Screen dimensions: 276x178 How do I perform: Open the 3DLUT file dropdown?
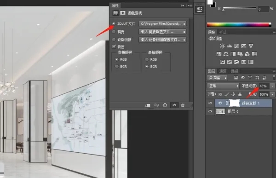click(x=162, y=24)
